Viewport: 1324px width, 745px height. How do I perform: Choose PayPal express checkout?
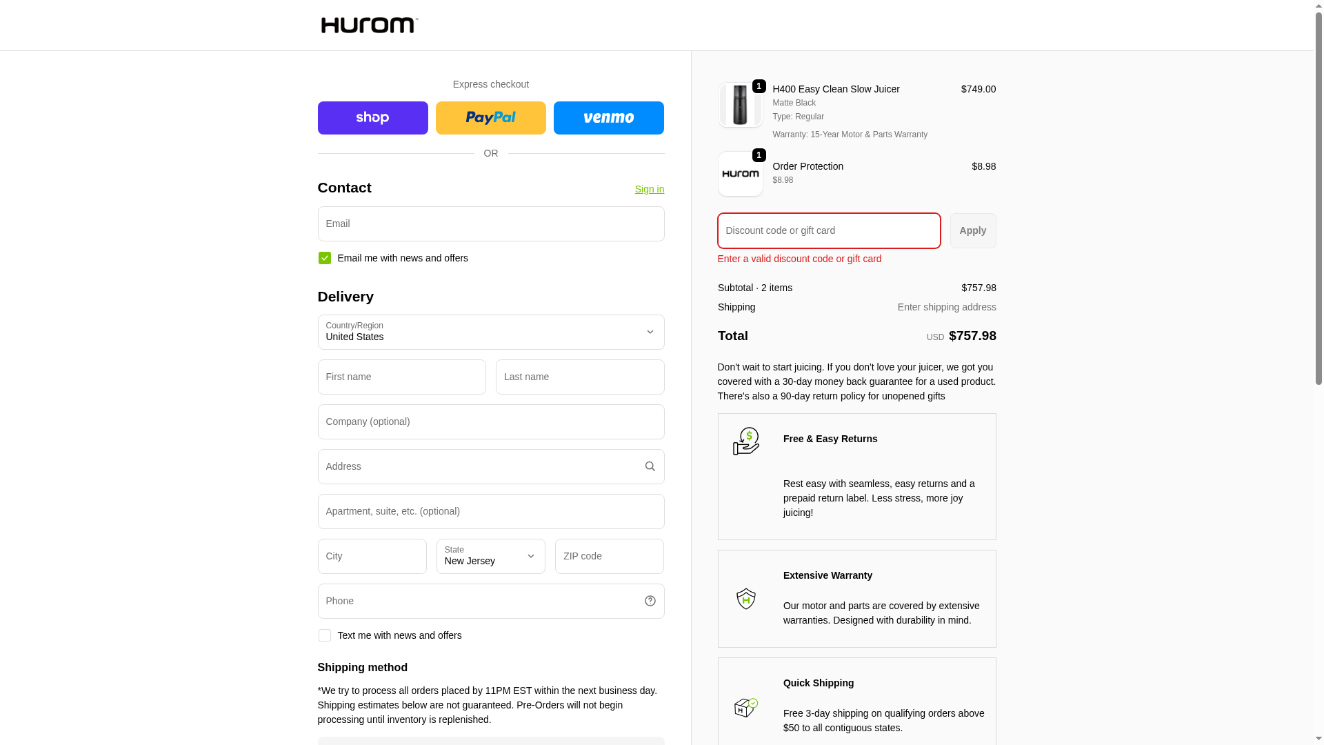coord(490,118)
